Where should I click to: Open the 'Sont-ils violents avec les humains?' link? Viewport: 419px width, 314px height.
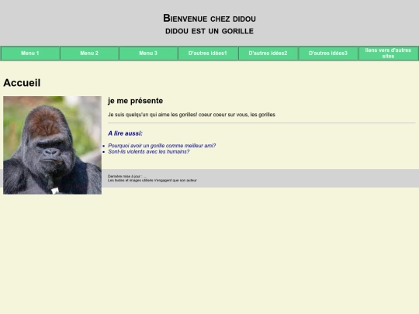[x=148, y=152]
